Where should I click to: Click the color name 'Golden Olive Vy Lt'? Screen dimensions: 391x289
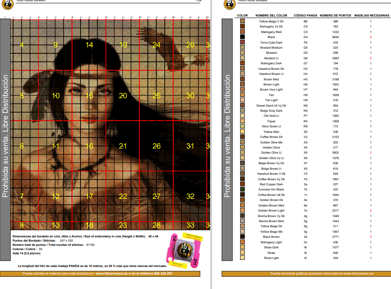pos(271,158)
